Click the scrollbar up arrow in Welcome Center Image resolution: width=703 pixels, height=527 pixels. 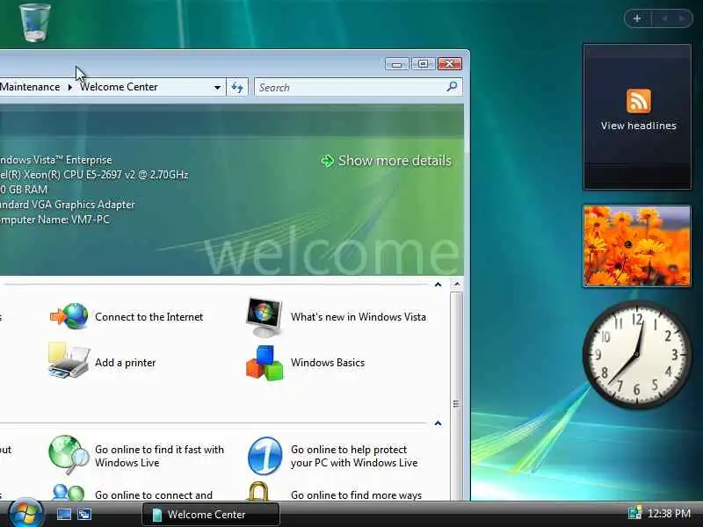point(456,284)
